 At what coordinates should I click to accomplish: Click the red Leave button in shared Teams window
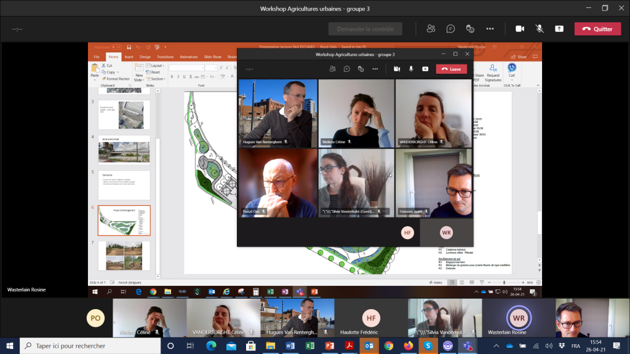click(451, 69)
